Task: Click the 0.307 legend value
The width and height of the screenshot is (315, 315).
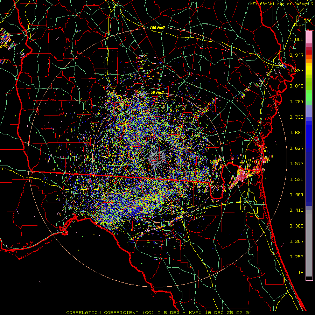Action: click(x=296, y=241)
